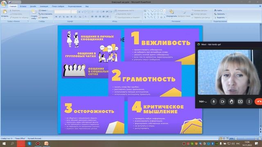Image resolution: width=262 pixels, height=147 pixels.
Task: Click the Reset slide (Восстановить) button
Action: coord(45,14)
